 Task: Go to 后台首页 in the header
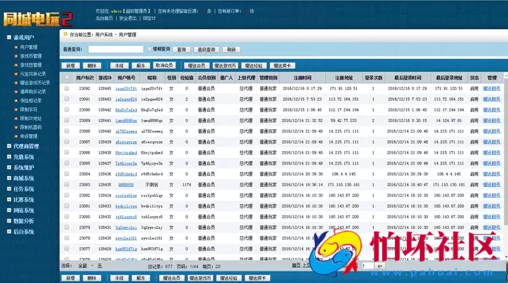coord(104,18)
